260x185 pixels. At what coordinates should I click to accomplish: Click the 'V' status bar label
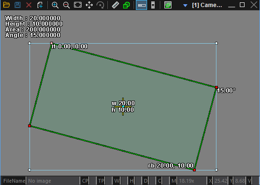[249, 181]
